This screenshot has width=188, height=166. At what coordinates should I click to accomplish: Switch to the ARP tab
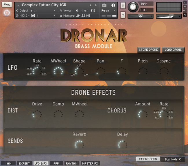tap(56, 163)
